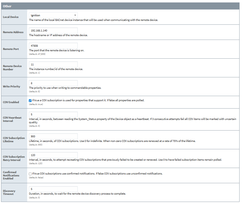
Task: Click the '(default: true)' hint text
Action: coord(36,104)
